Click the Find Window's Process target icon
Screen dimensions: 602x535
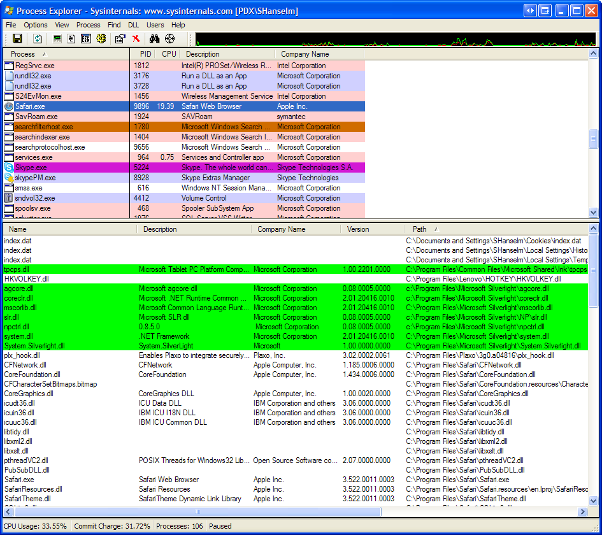tap(170, 39)
